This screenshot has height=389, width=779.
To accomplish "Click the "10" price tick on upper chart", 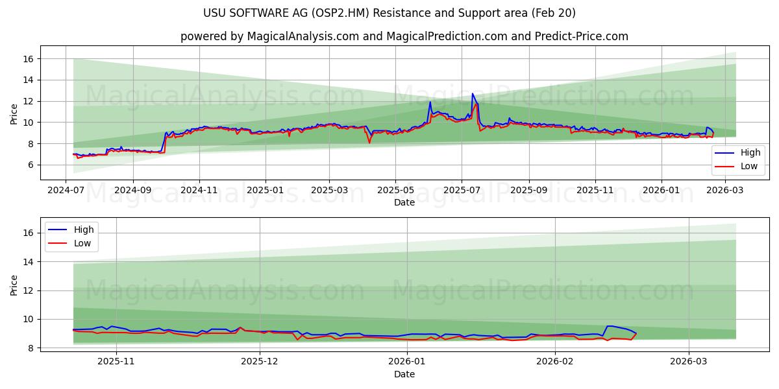I will point(28,122).
